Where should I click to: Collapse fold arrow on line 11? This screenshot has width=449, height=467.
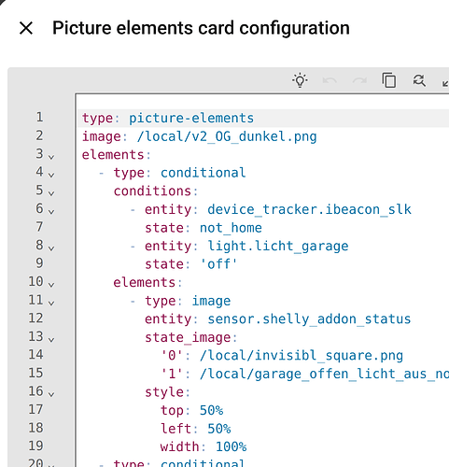tap(51, 303)
